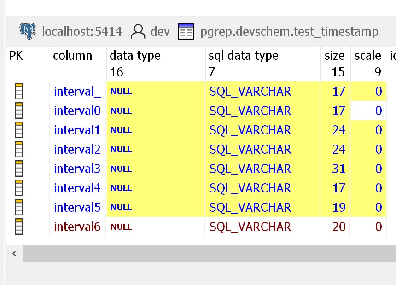Click the 'sql data type' column header
The height and width of the screenshot is (285, 396).
[x=244, y=56]
